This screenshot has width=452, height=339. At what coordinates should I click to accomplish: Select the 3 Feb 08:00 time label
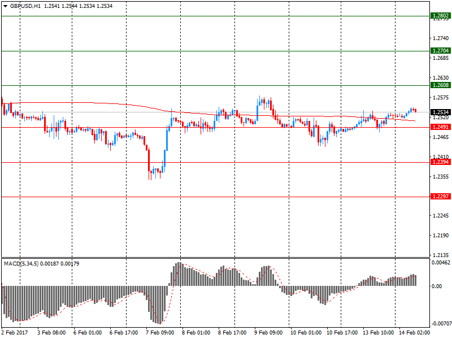pyautogui.click(x=51, y=333)
